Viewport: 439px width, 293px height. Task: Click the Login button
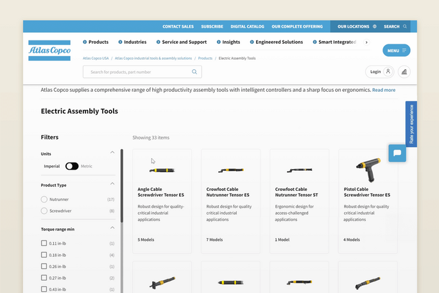point(379,72)
